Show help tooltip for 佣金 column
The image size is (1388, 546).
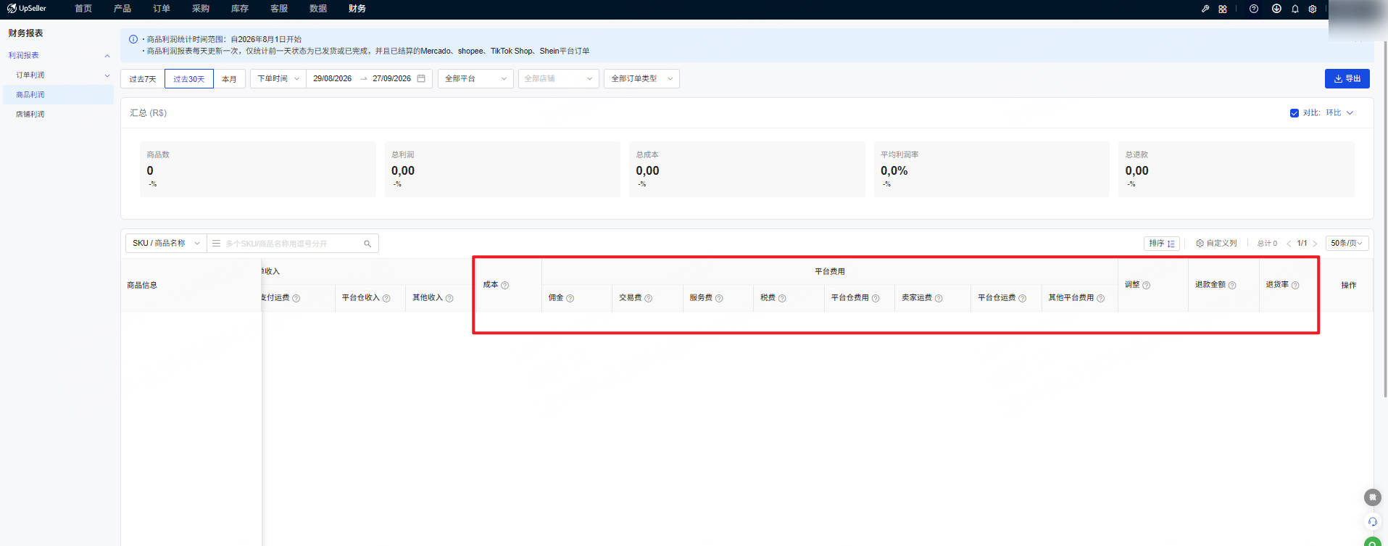coord(570,298)
